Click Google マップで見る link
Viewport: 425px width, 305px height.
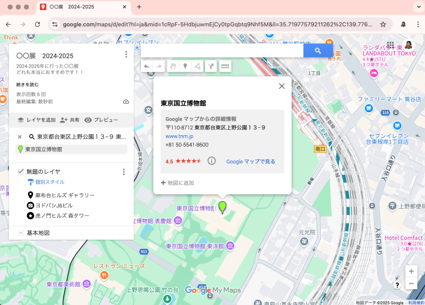250,162
